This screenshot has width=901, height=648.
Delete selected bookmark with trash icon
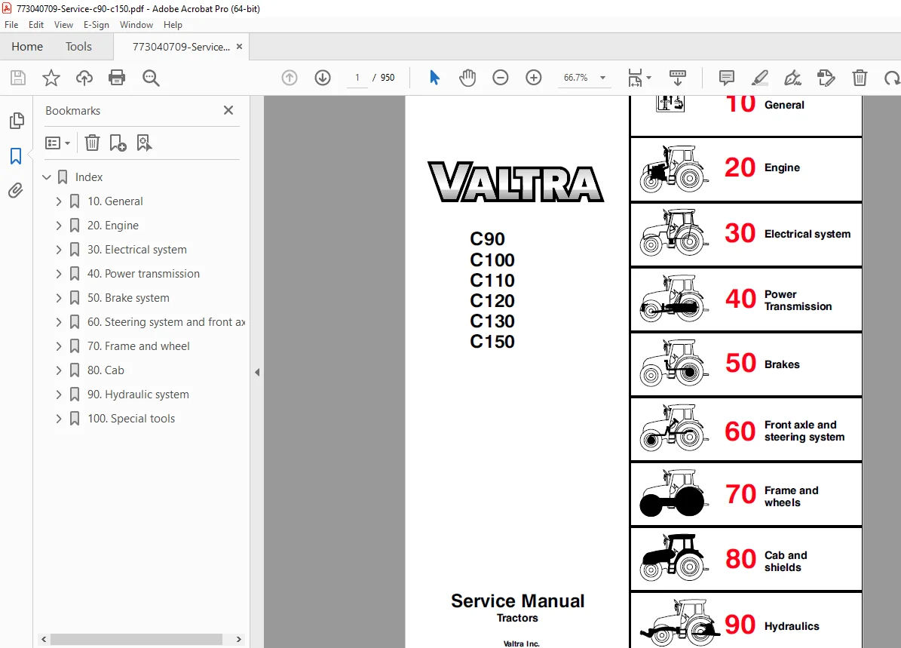92,143
